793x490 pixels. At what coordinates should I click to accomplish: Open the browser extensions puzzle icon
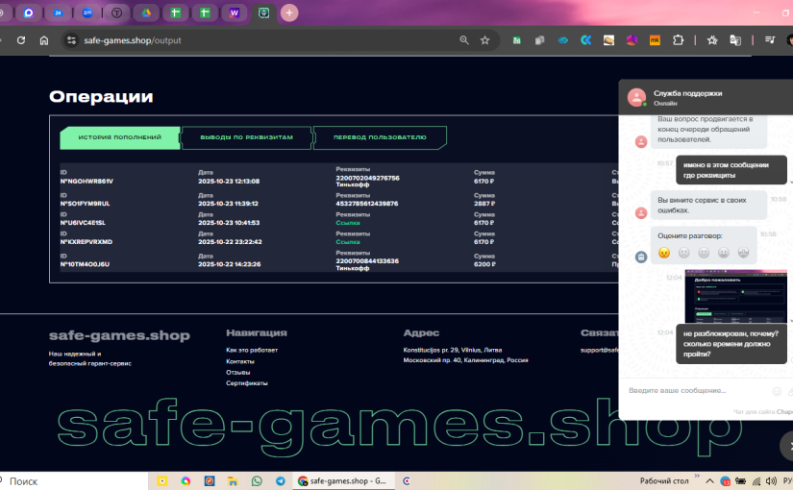[679, 40]
